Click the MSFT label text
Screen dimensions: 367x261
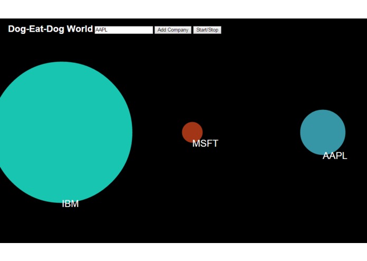205,144
